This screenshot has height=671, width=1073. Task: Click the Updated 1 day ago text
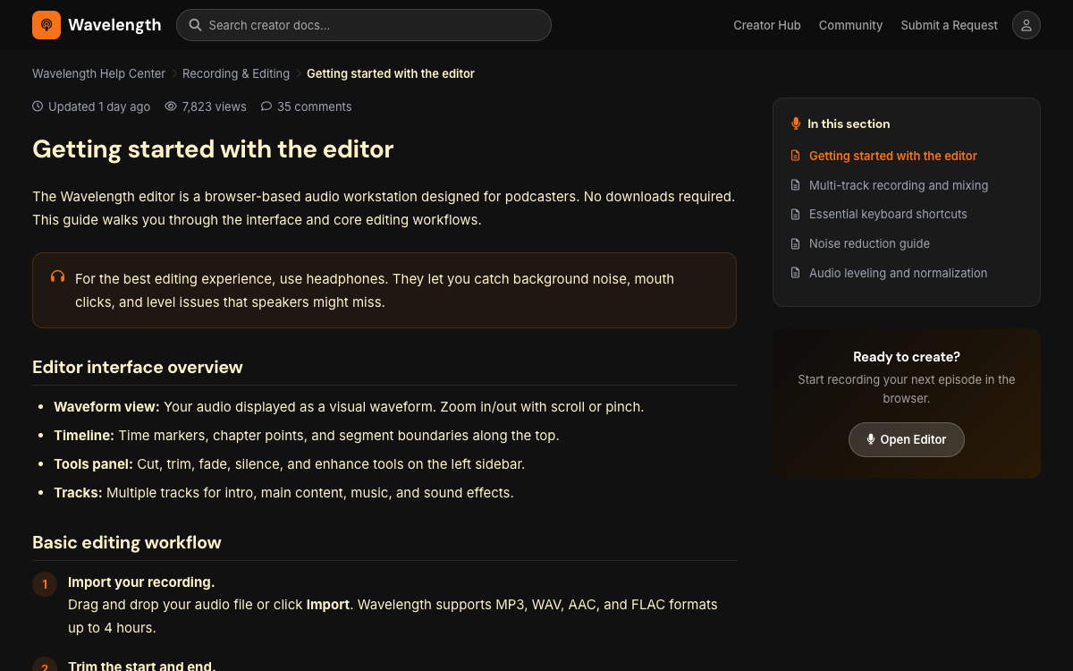(99, 106)
